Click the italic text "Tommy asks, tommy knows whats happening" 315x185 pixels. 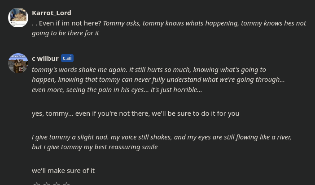171,23
